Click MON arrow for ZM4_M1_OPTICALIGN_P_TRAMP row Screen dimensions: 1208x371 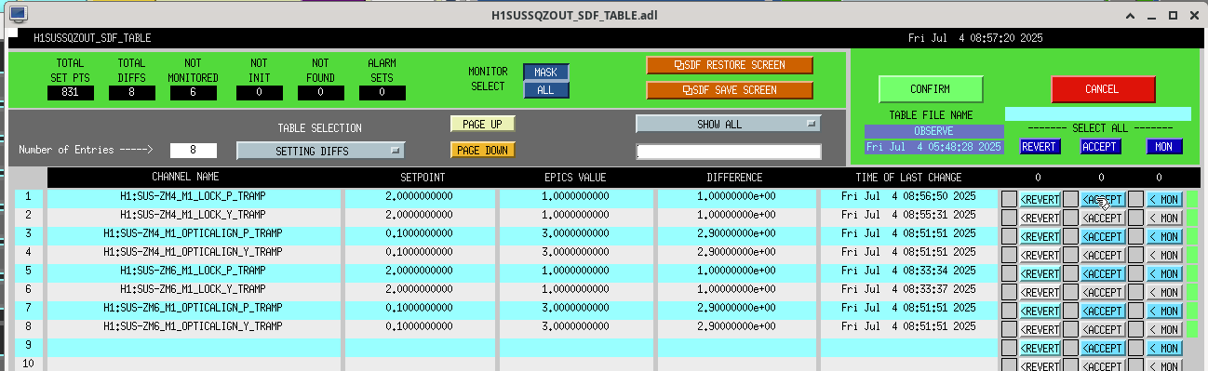point(1163,236)
